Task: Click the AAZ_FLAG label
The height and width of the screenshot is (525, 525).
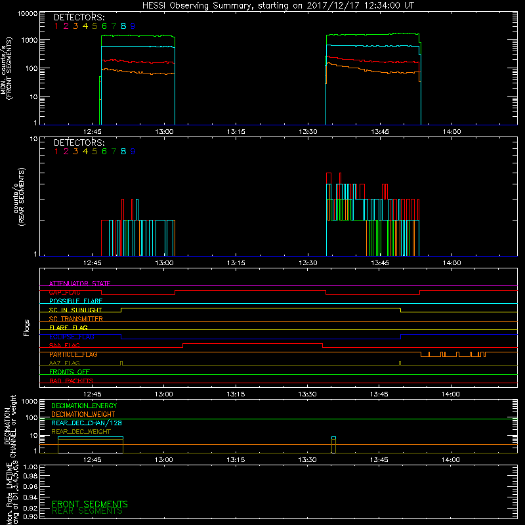Action: point(64,363)
